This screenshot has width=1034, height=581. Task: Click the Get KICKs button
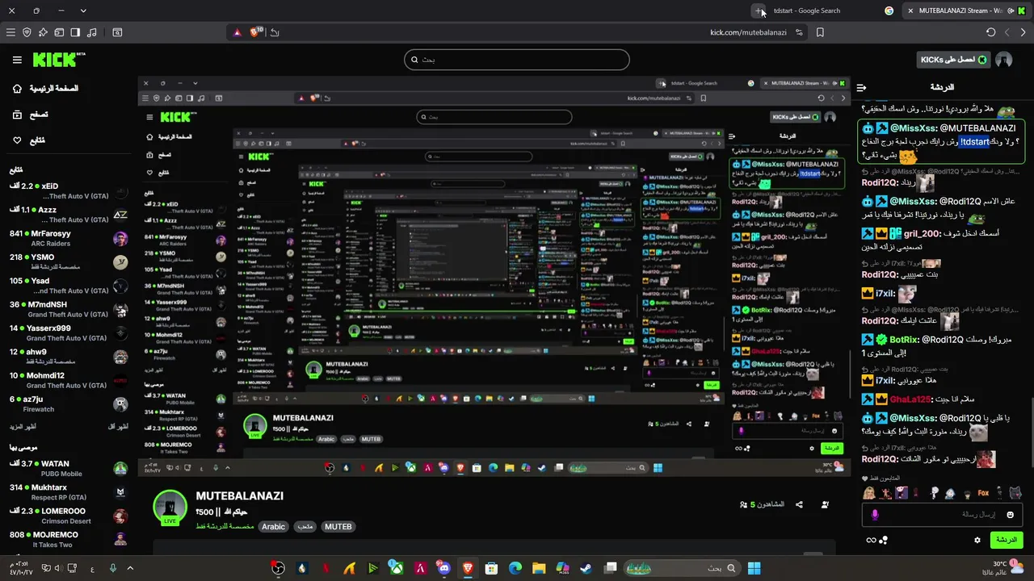(953, 60)
